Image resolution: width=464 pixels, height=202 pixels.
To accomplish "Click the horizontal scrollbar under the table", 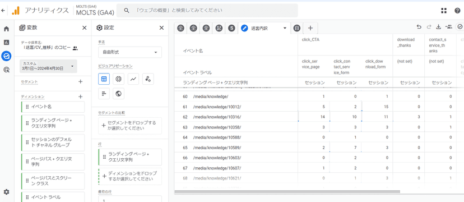I will coord(287,192).
